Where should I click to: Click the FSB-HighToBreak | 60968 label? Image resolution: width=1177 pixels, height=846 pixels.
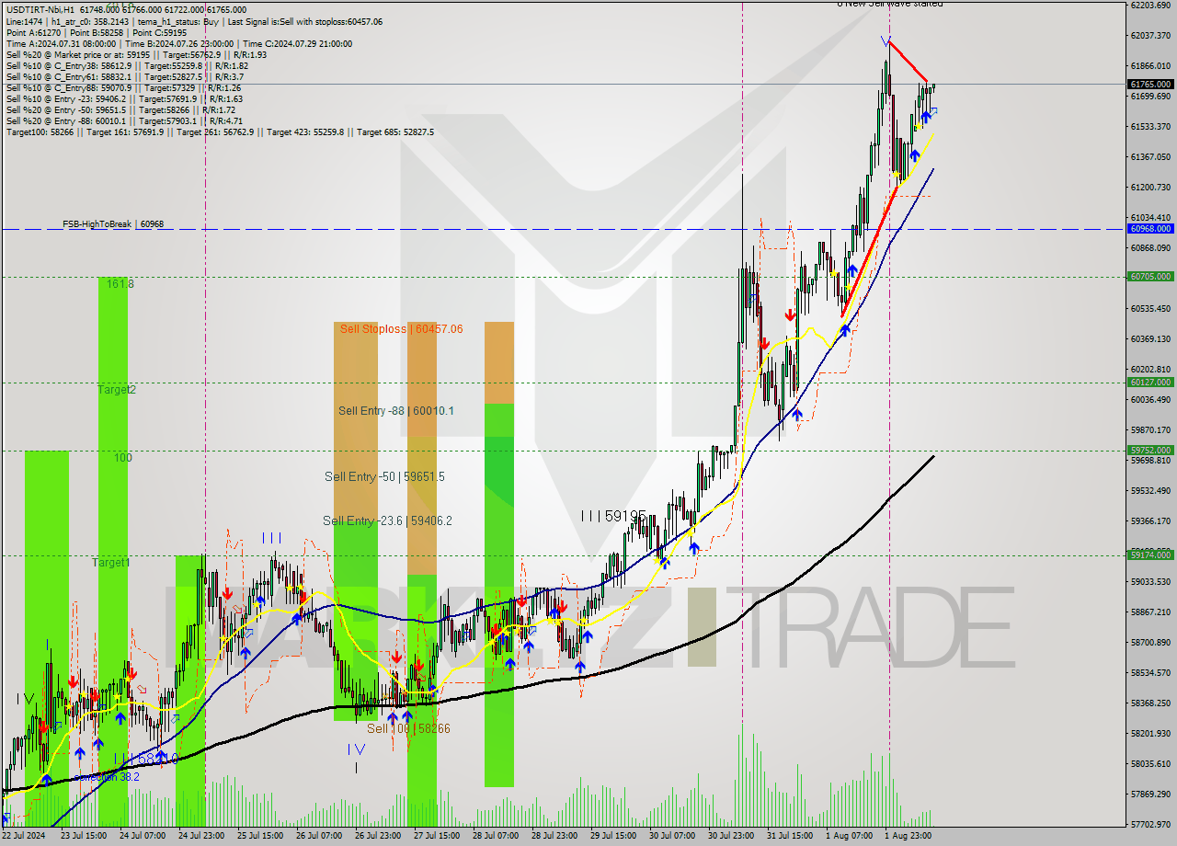[113, 223]
